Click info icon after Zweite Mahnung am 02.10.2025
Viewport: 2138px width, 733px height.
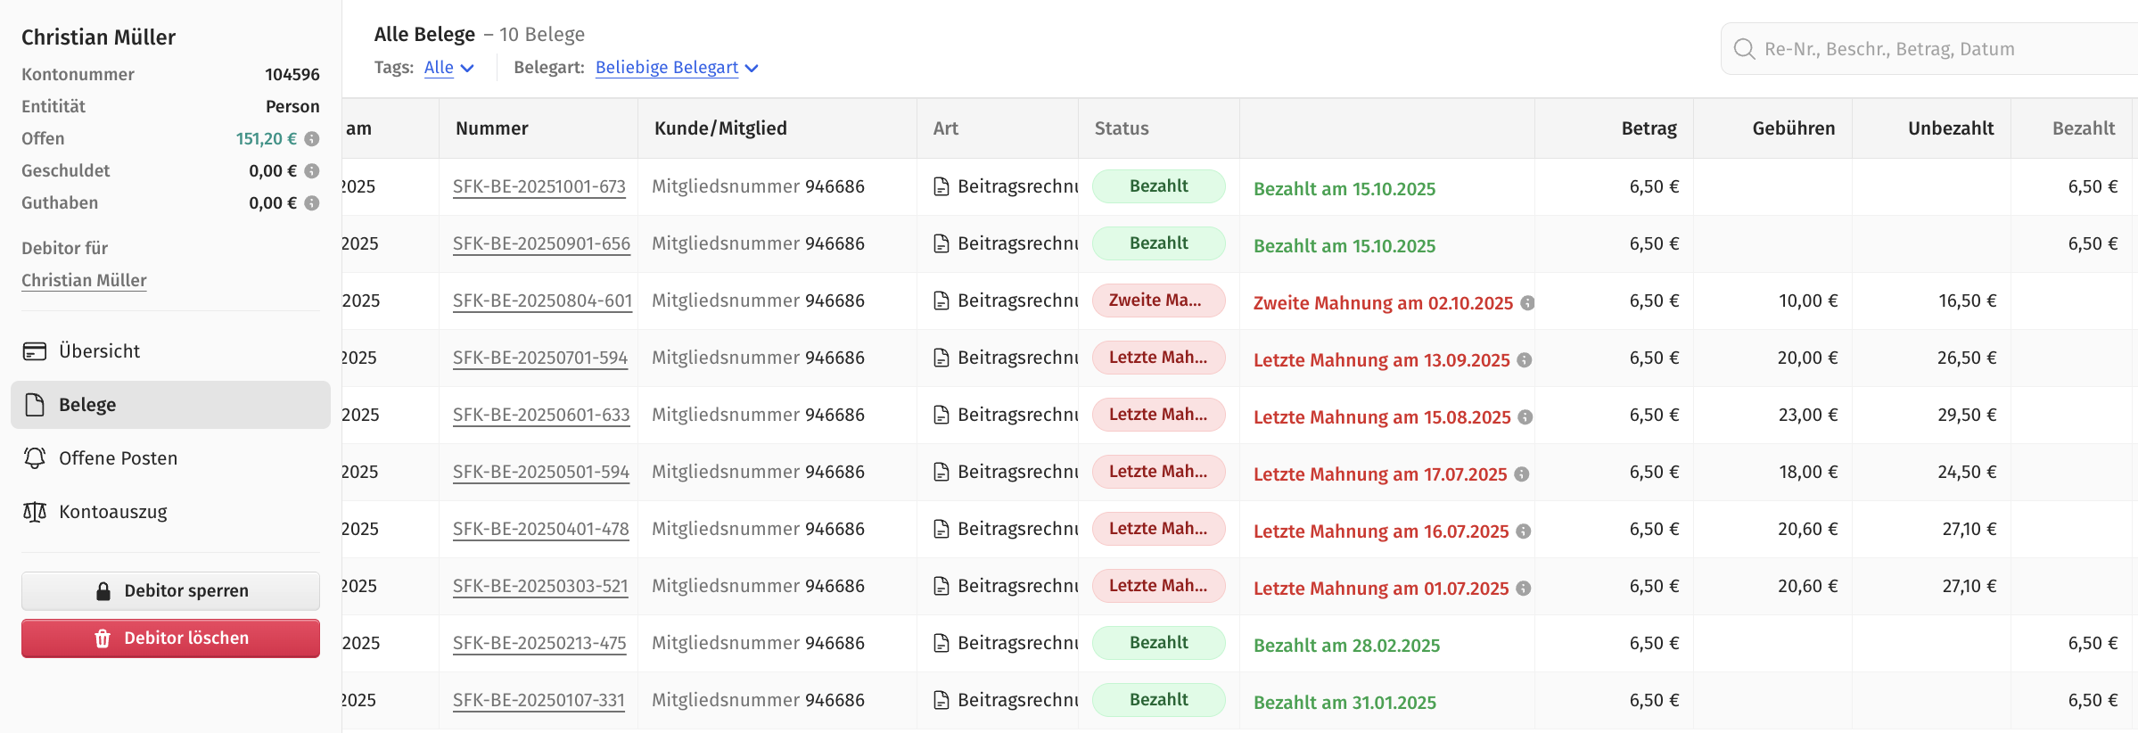[1527, 303]
